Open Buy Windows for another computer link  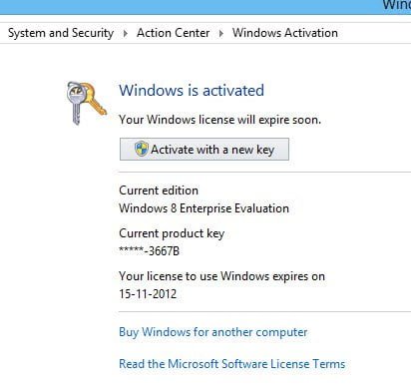213,332
